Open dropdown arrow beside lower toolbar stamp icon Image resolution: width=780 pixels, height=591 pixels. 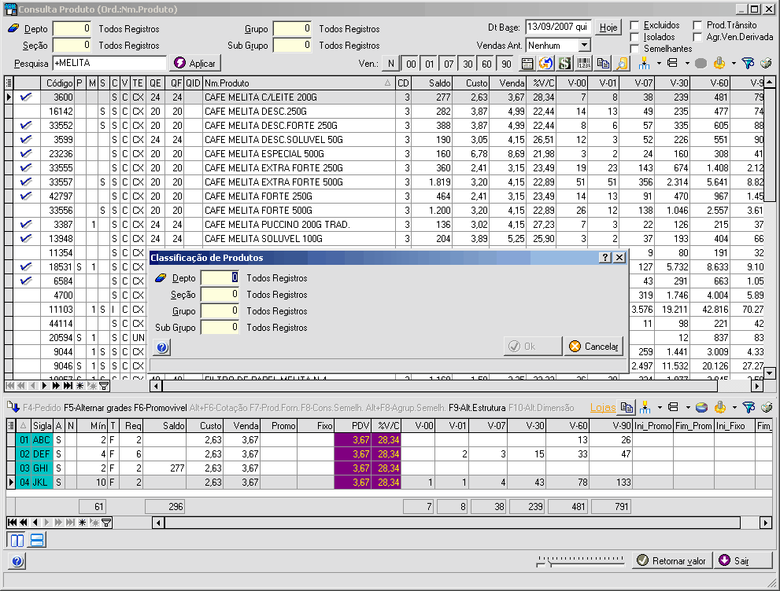(734, 408)
